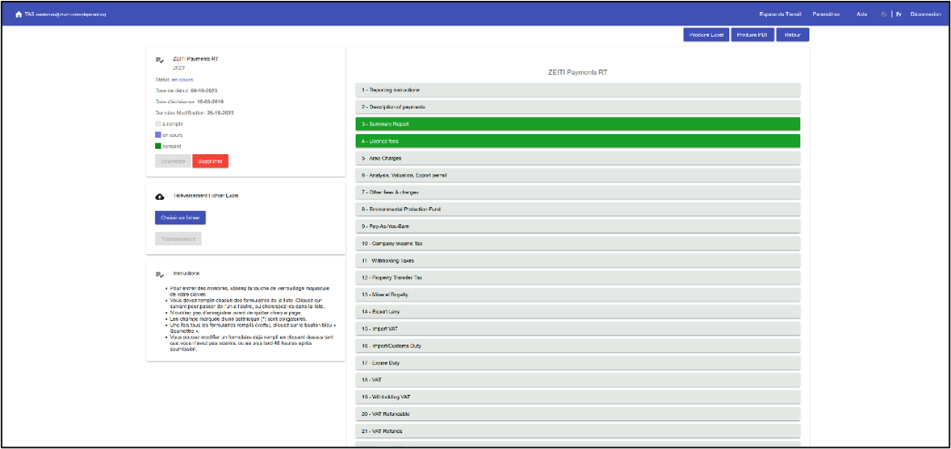
Task: Click the Dernière Modification line
Action: click(x=195, y=113)
